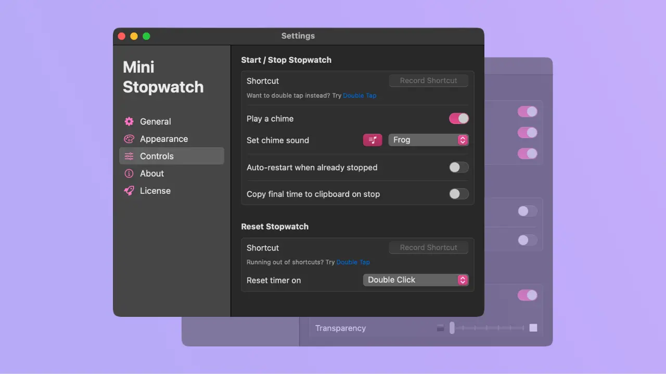
Task: Click the Controls sliders icon
Action: pyautogui.click(x=129, y=156)
